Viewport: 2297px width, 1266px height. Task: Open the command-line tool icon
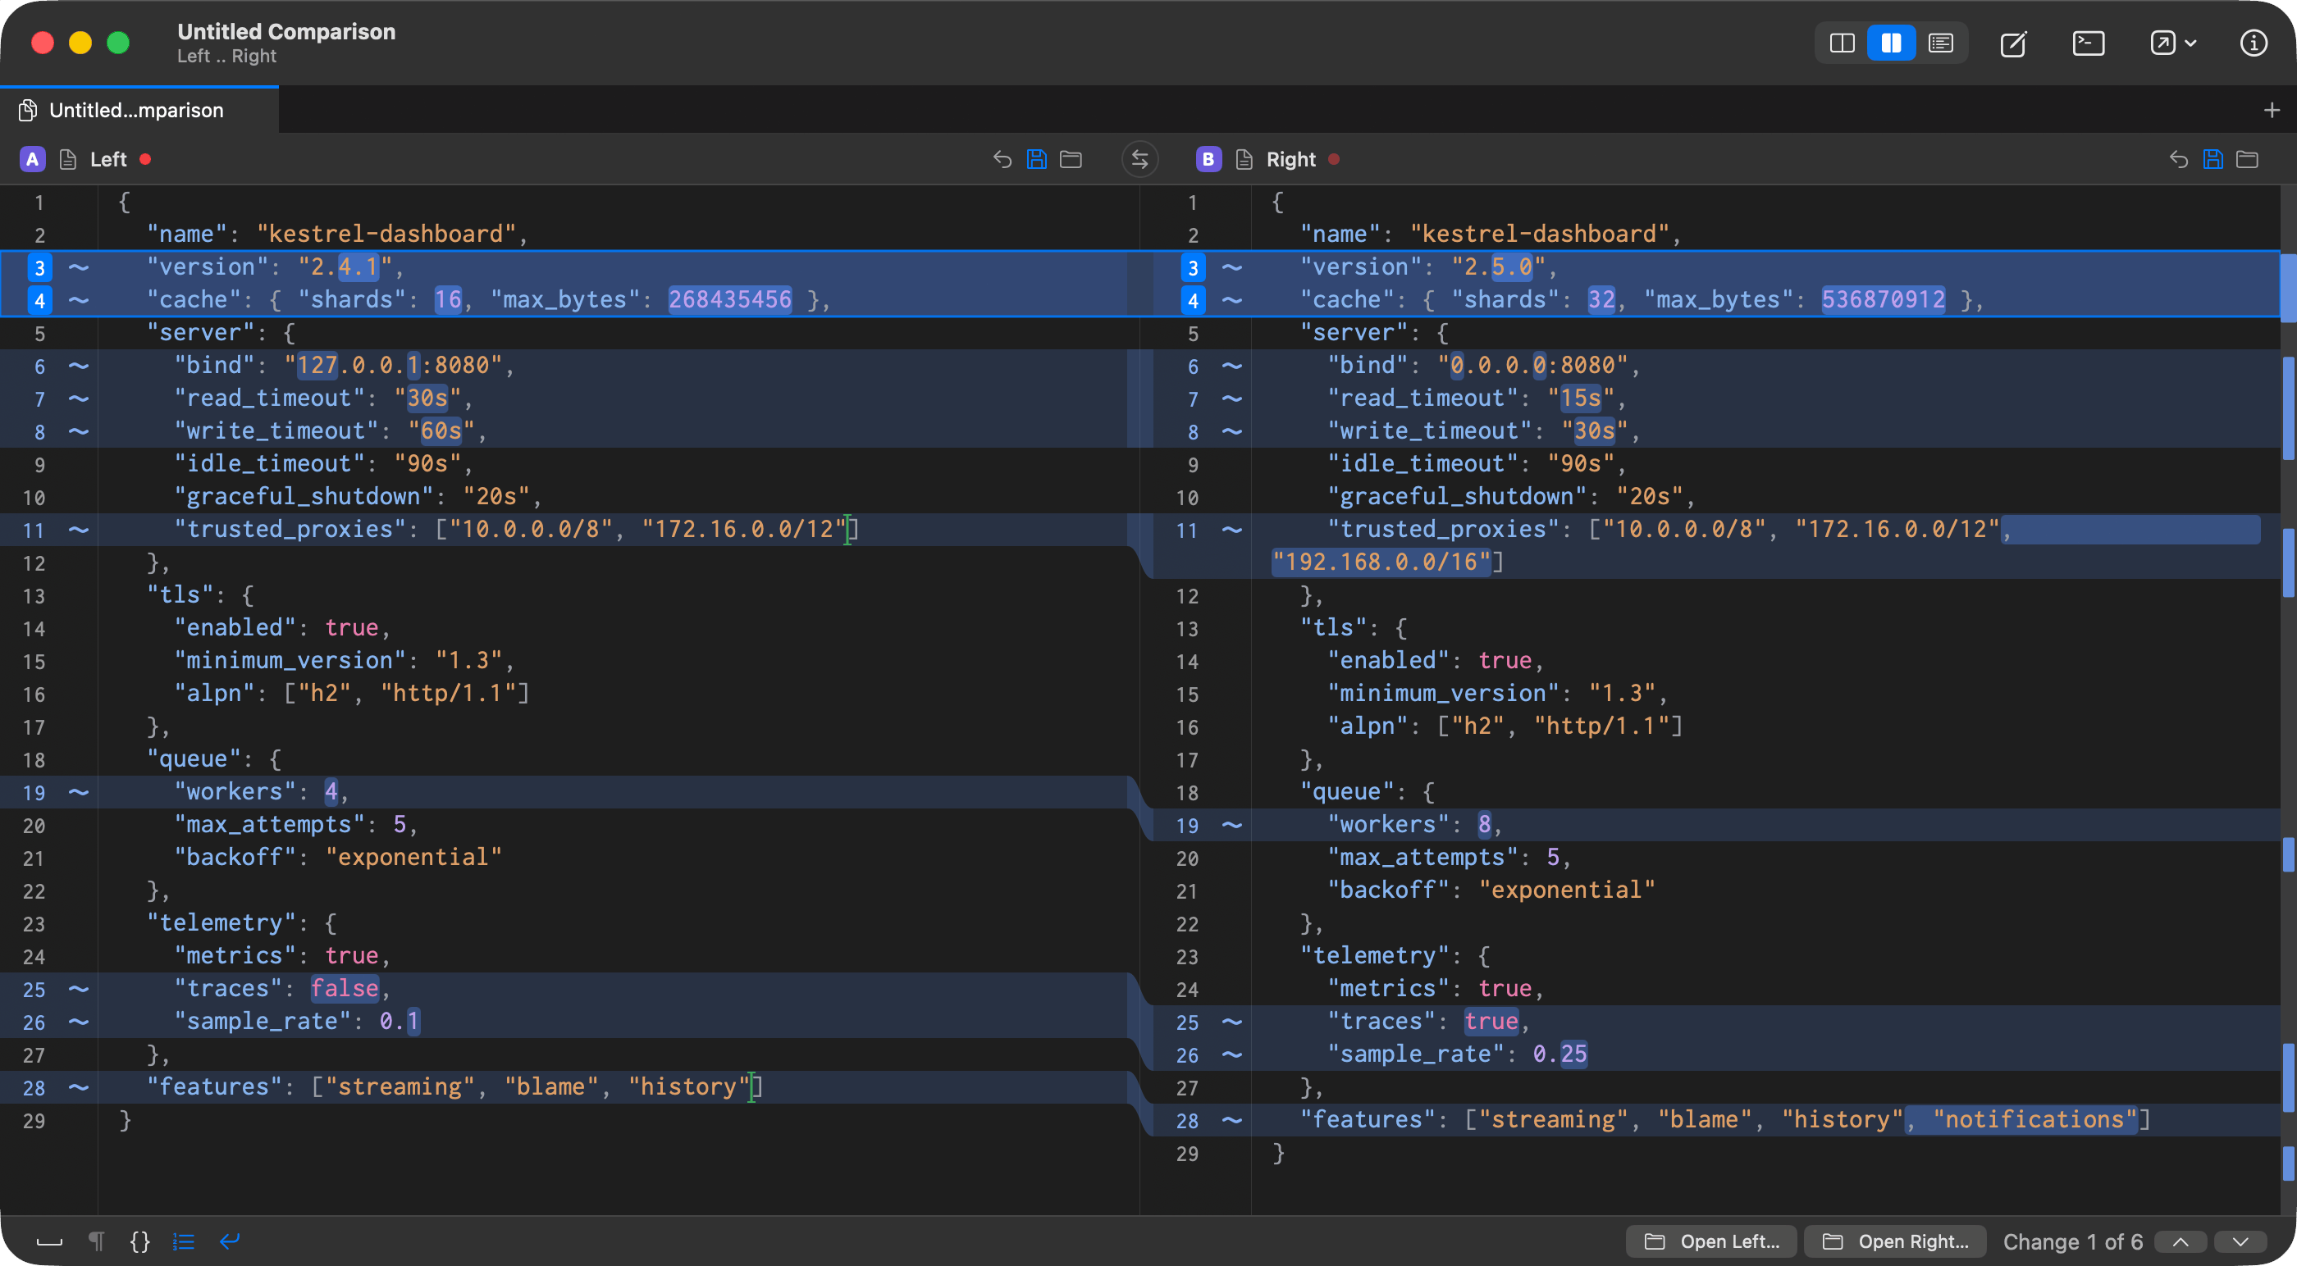point(2089,43)
